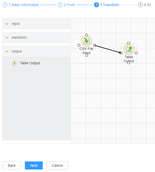This screenshot has height=172, width=155.
Task: Expand the transform category chevron
Action: pyautogui.click(x=7, y=38)
